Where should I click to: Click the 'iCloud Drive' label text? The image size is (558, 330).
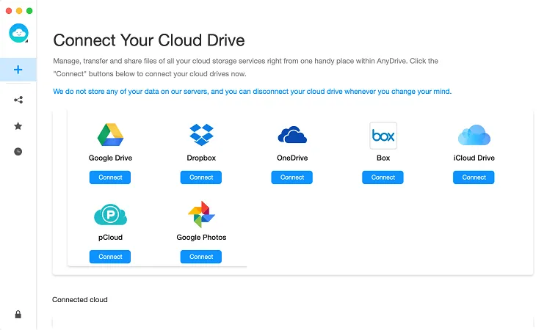474,158
